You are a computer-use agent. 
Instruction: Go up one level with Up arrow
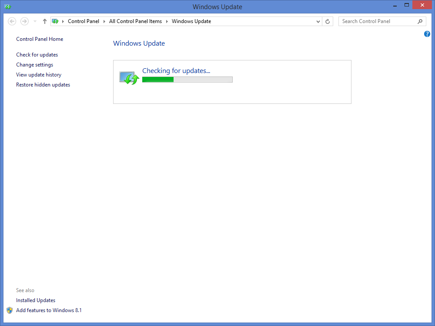click(45, 21)
